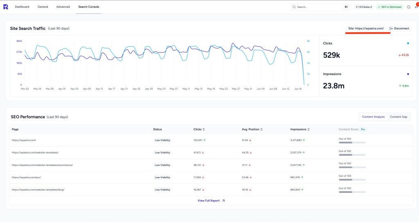Click the SureRank logo icon

(x=6, y=7)
